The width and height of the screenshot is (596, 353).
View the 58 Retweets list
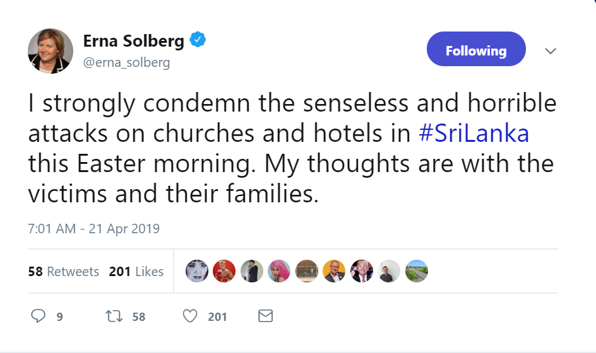click(64, 272)
